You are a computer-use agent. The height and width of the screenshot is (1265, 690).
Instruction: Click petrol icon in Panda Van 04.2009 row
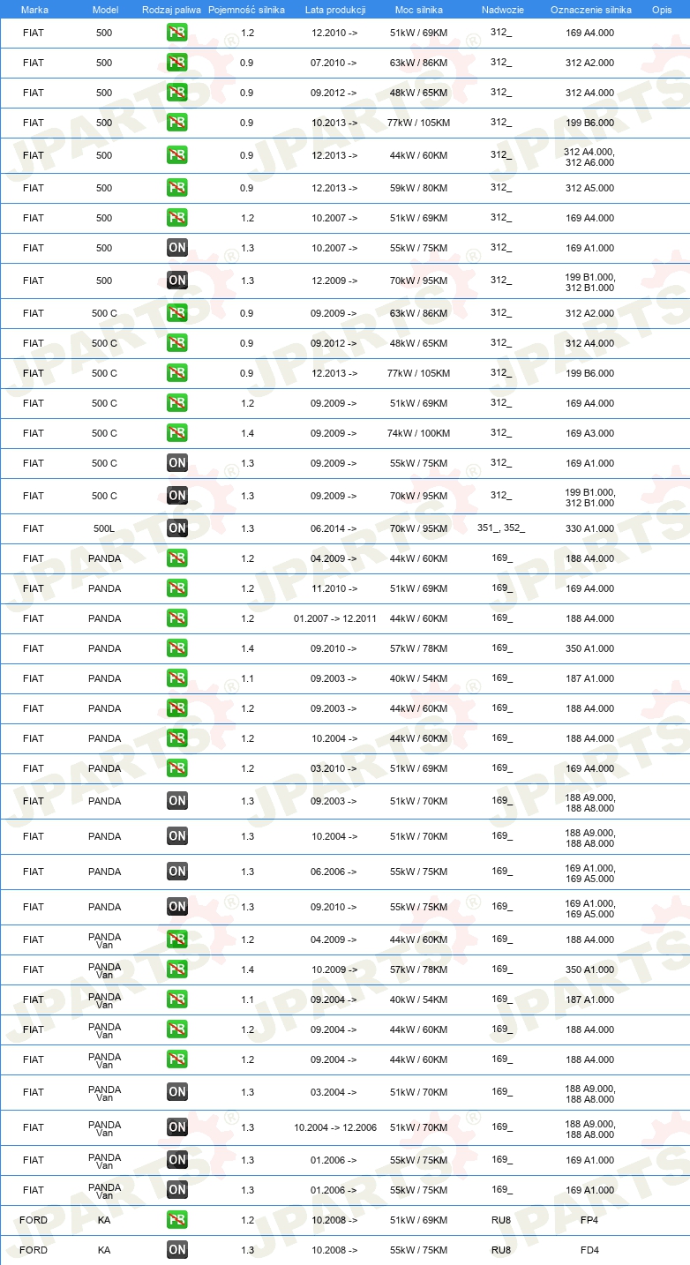tap(176, 939)
